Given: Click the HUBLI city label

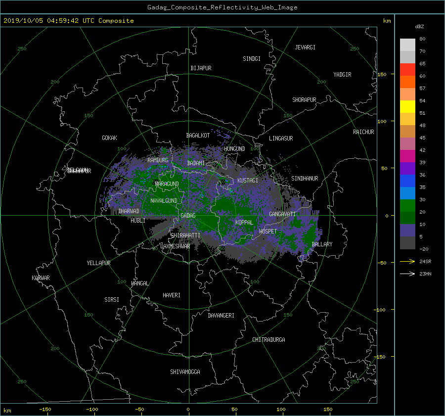Looking at the screenshot, I should 138,221.
